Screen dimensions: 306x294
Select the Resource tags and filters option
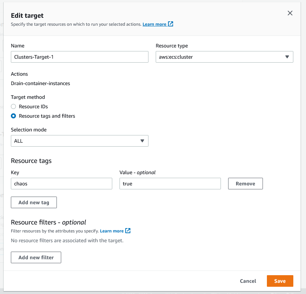[13, 116]
